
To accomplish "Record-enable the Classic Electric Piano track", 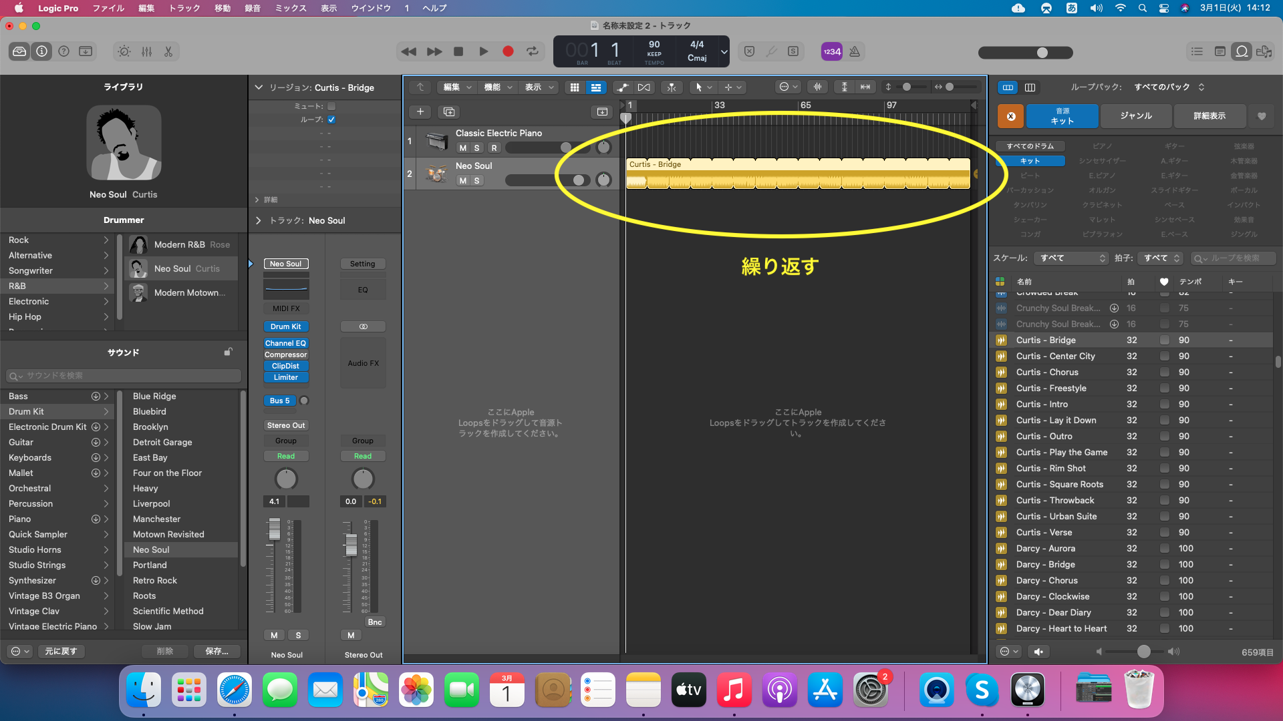I will (x=494, y=148).
